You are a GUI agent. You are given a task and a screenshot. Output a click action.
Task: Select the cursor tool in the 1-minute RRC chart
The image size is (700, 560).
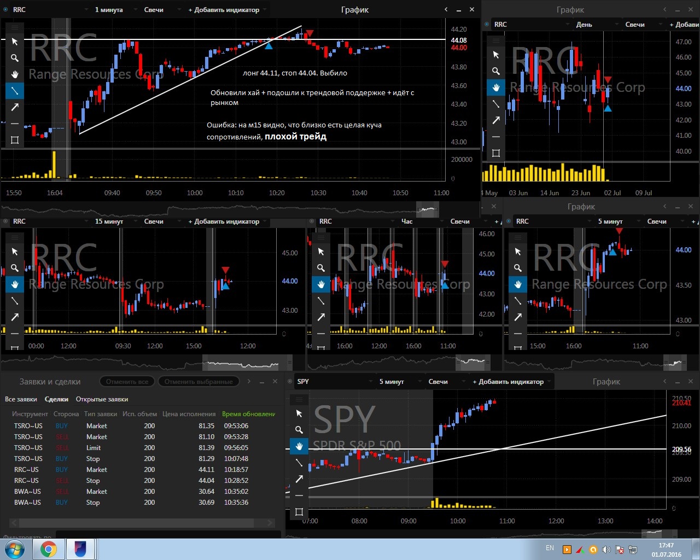[x=15, y=42]
